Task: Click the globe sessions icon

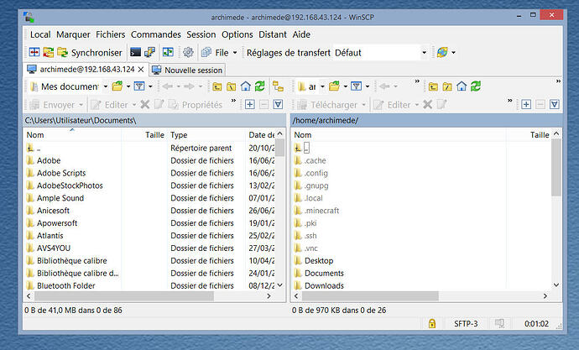Action: pyautogui.click(x=442, y=52)
